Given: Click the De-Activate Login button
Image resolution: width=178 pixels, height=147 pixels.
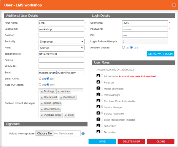Looking at the screenshot, I should [x=160, y=54].
